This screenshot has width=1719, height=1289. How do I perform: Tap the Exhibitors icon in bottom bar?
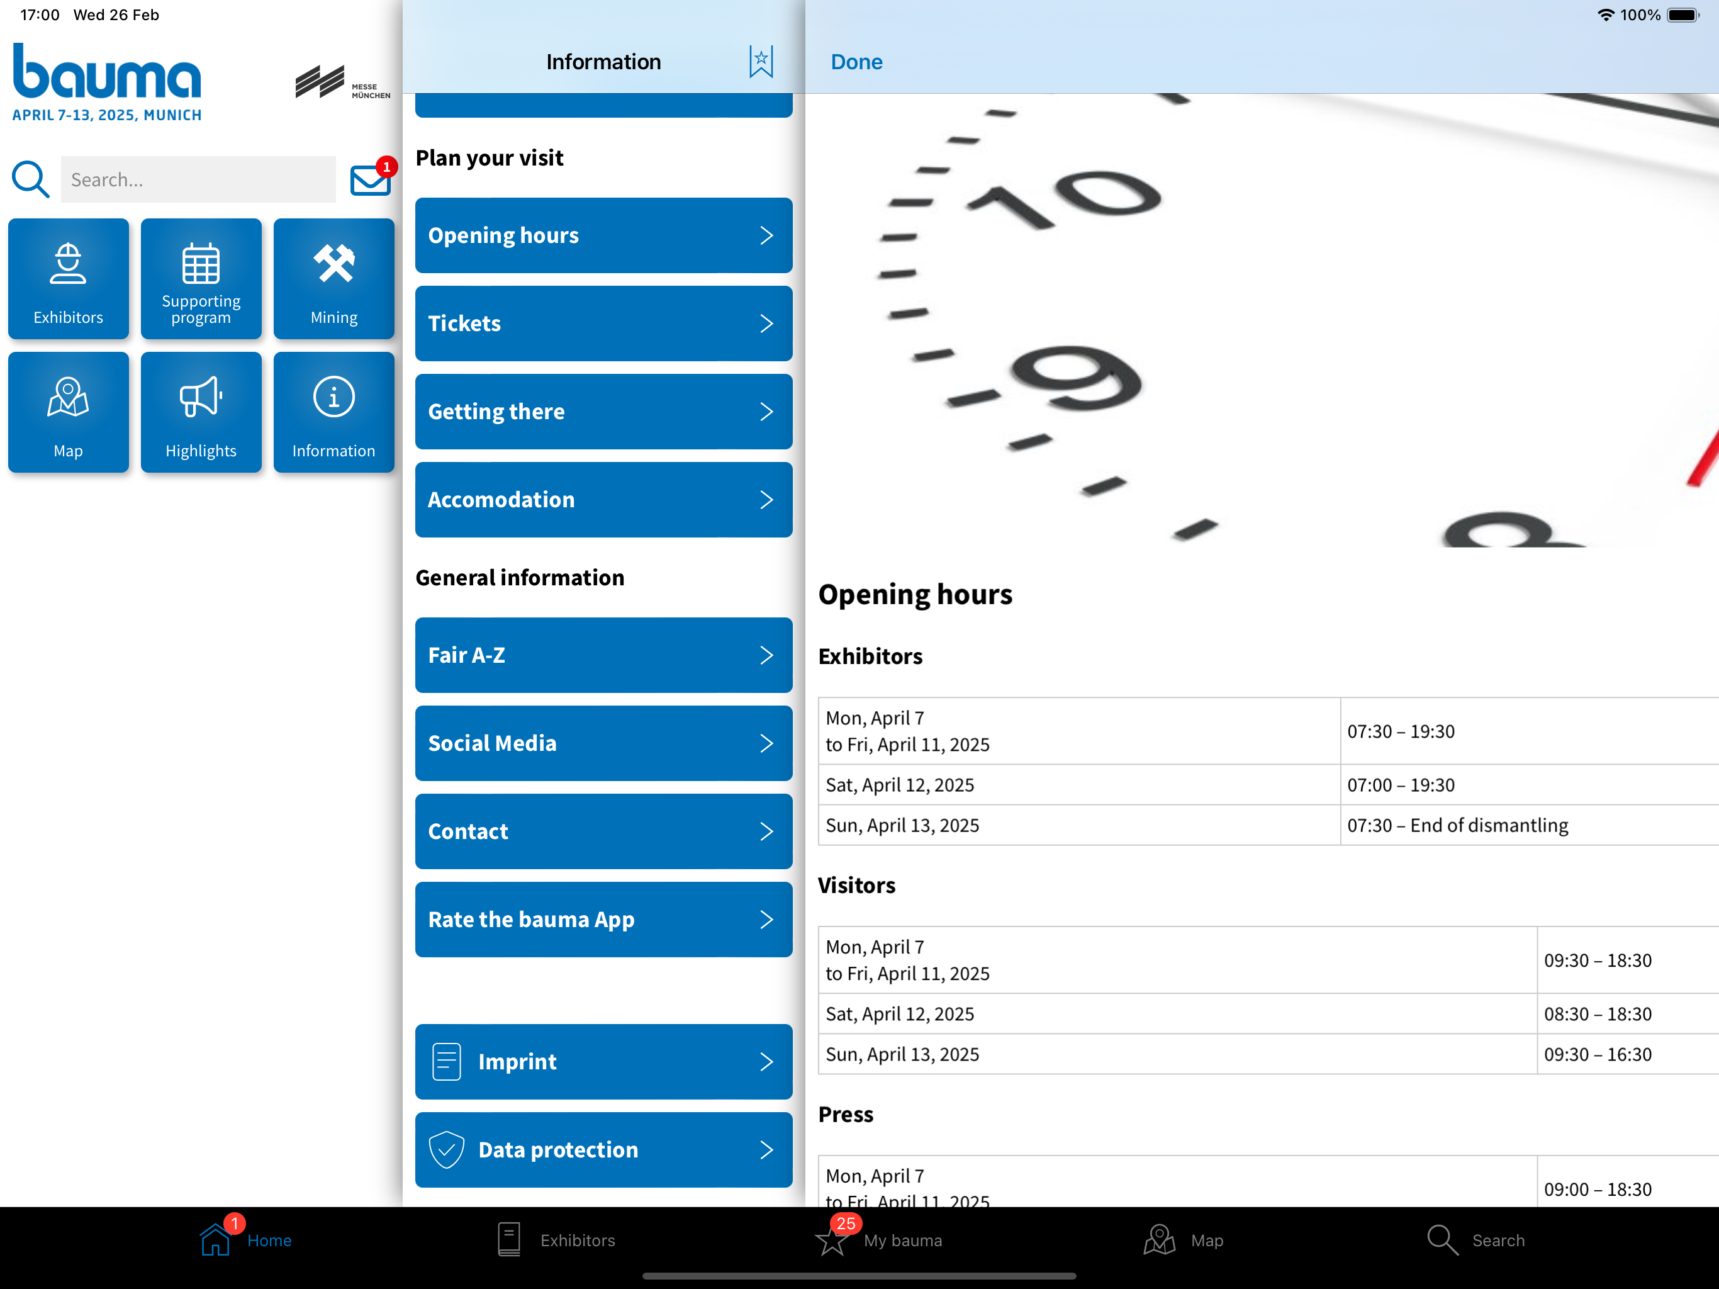coord(509,1240)
